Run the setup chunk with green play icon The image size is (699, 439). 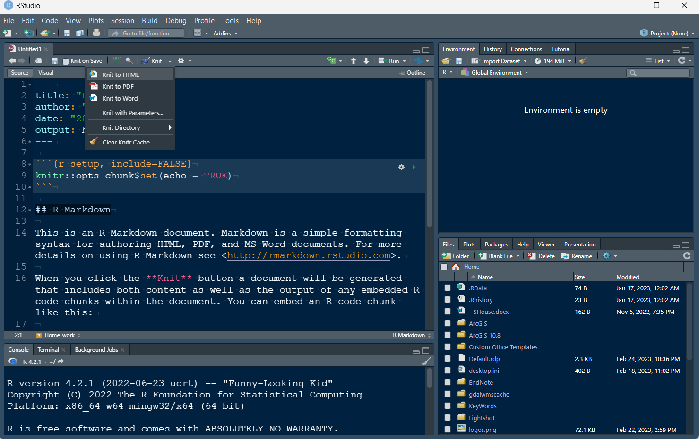(x=414, y=167)
